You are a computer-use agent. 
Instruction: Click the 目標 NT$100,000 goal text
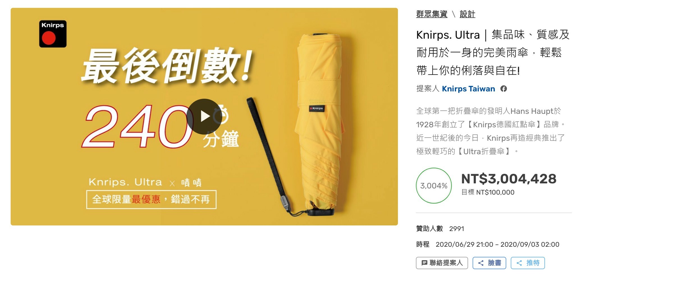point(488,192)
